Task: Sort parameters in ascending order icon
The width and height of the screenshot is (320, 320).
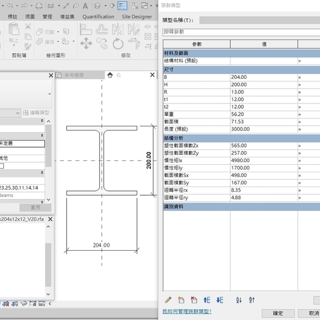Action: [x=238, y=300]
